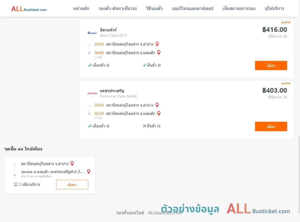Screen dimensions: 300x222
Task: Click ห่าง 5 กม. จากจุดที่เลือก distance note
Action: 36,176
